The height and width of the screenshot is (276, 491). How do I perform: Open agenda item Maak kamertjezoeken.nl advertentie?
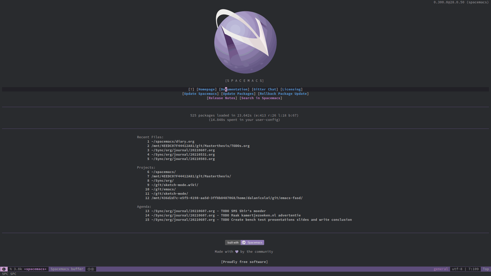[x=226, y=215]
